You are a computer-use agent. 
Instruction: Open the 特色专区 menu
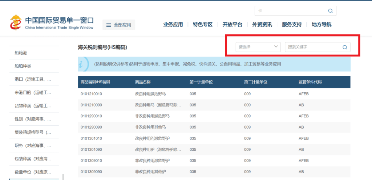pos(203,25)
